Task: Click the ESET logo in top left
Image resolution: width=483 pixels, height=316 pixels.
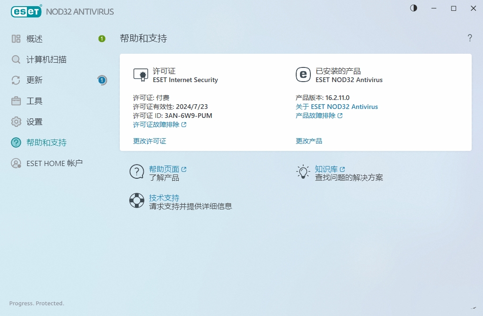Action: point(26,11)
